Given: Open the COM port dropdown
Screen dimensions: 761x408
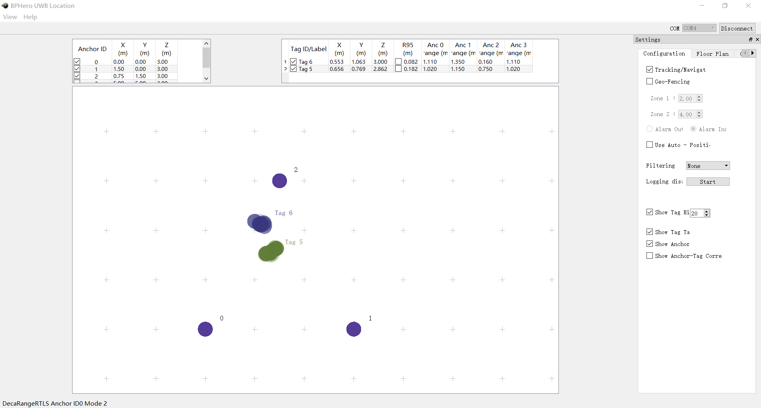Looking at the screenshot, I should click(699, 29).
